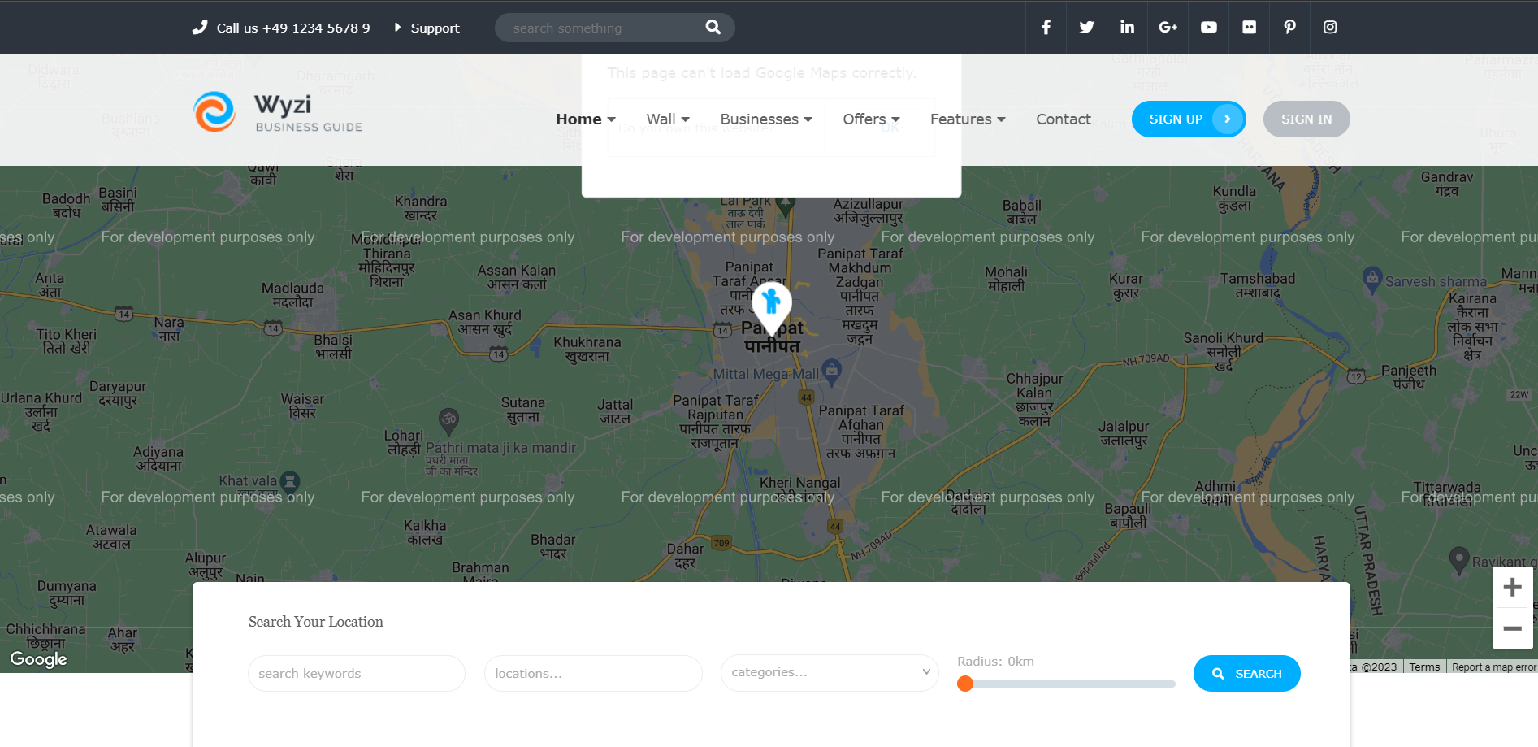1538x747 pixels.
Task: Click the Pathri mata ji ka mandir marker
Action: 448,421
